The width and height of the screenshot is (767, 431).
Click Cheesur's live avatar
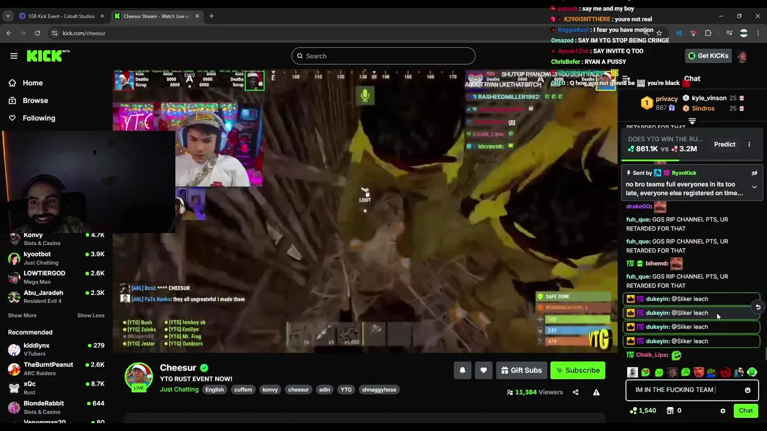[x=138, y=377]
